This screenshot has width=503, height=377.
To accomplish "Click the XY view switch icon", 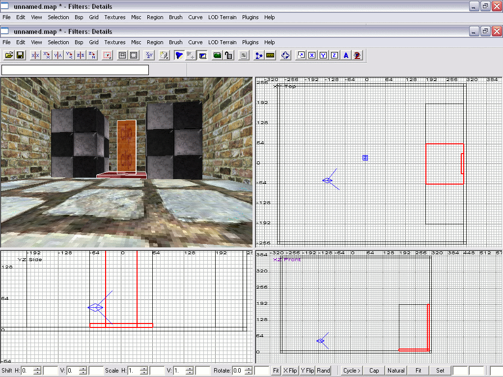I will (x=149, y=55).
